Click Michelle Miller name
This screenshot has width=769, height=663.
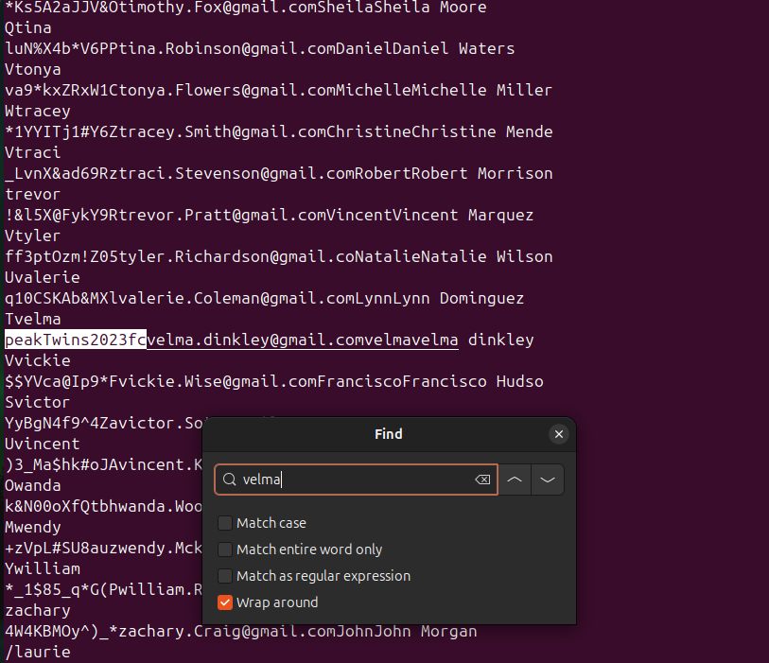[x=482, y=90]
